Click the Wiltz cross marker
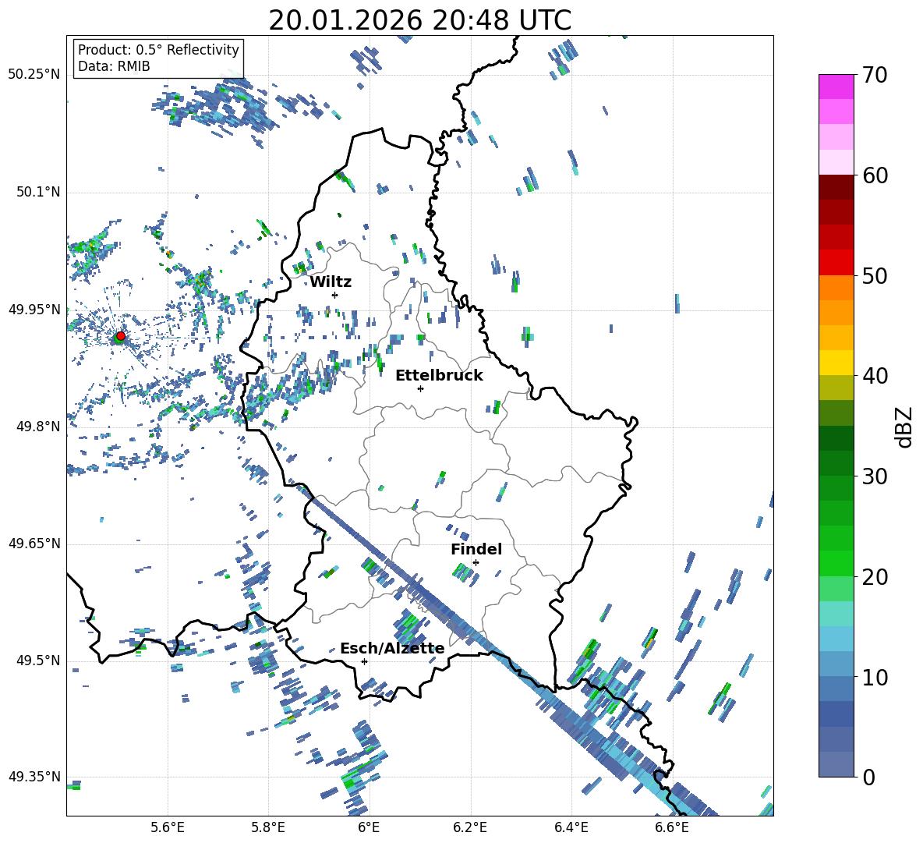This screenshot has height=843, width=923. [335, 295]
